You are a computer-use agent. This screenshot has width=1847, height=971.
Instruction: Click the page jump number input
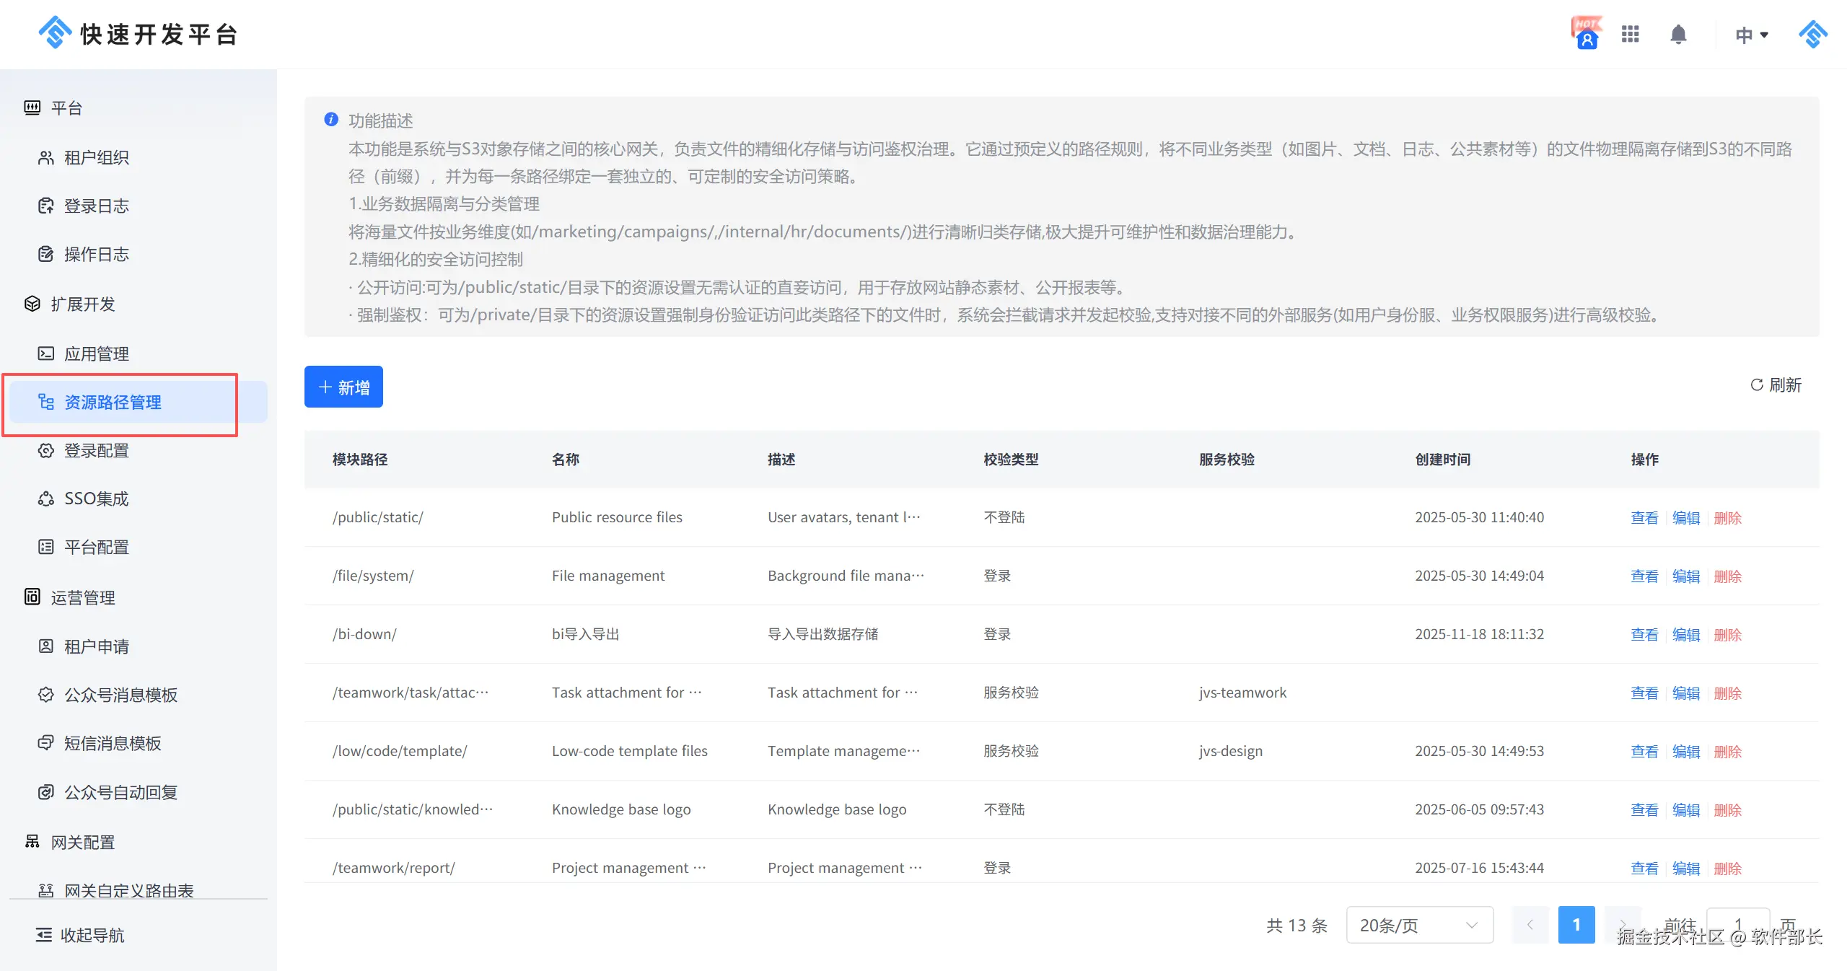click(x=1737, y=925)
